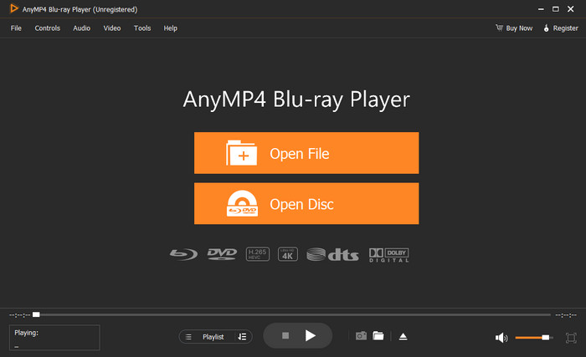This screenshot has width=586, height=357.
Task: Open the Video menu
Action: 112,28
